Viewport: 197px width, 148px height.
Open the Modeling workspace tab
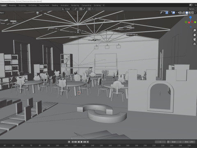click(12, 5)
